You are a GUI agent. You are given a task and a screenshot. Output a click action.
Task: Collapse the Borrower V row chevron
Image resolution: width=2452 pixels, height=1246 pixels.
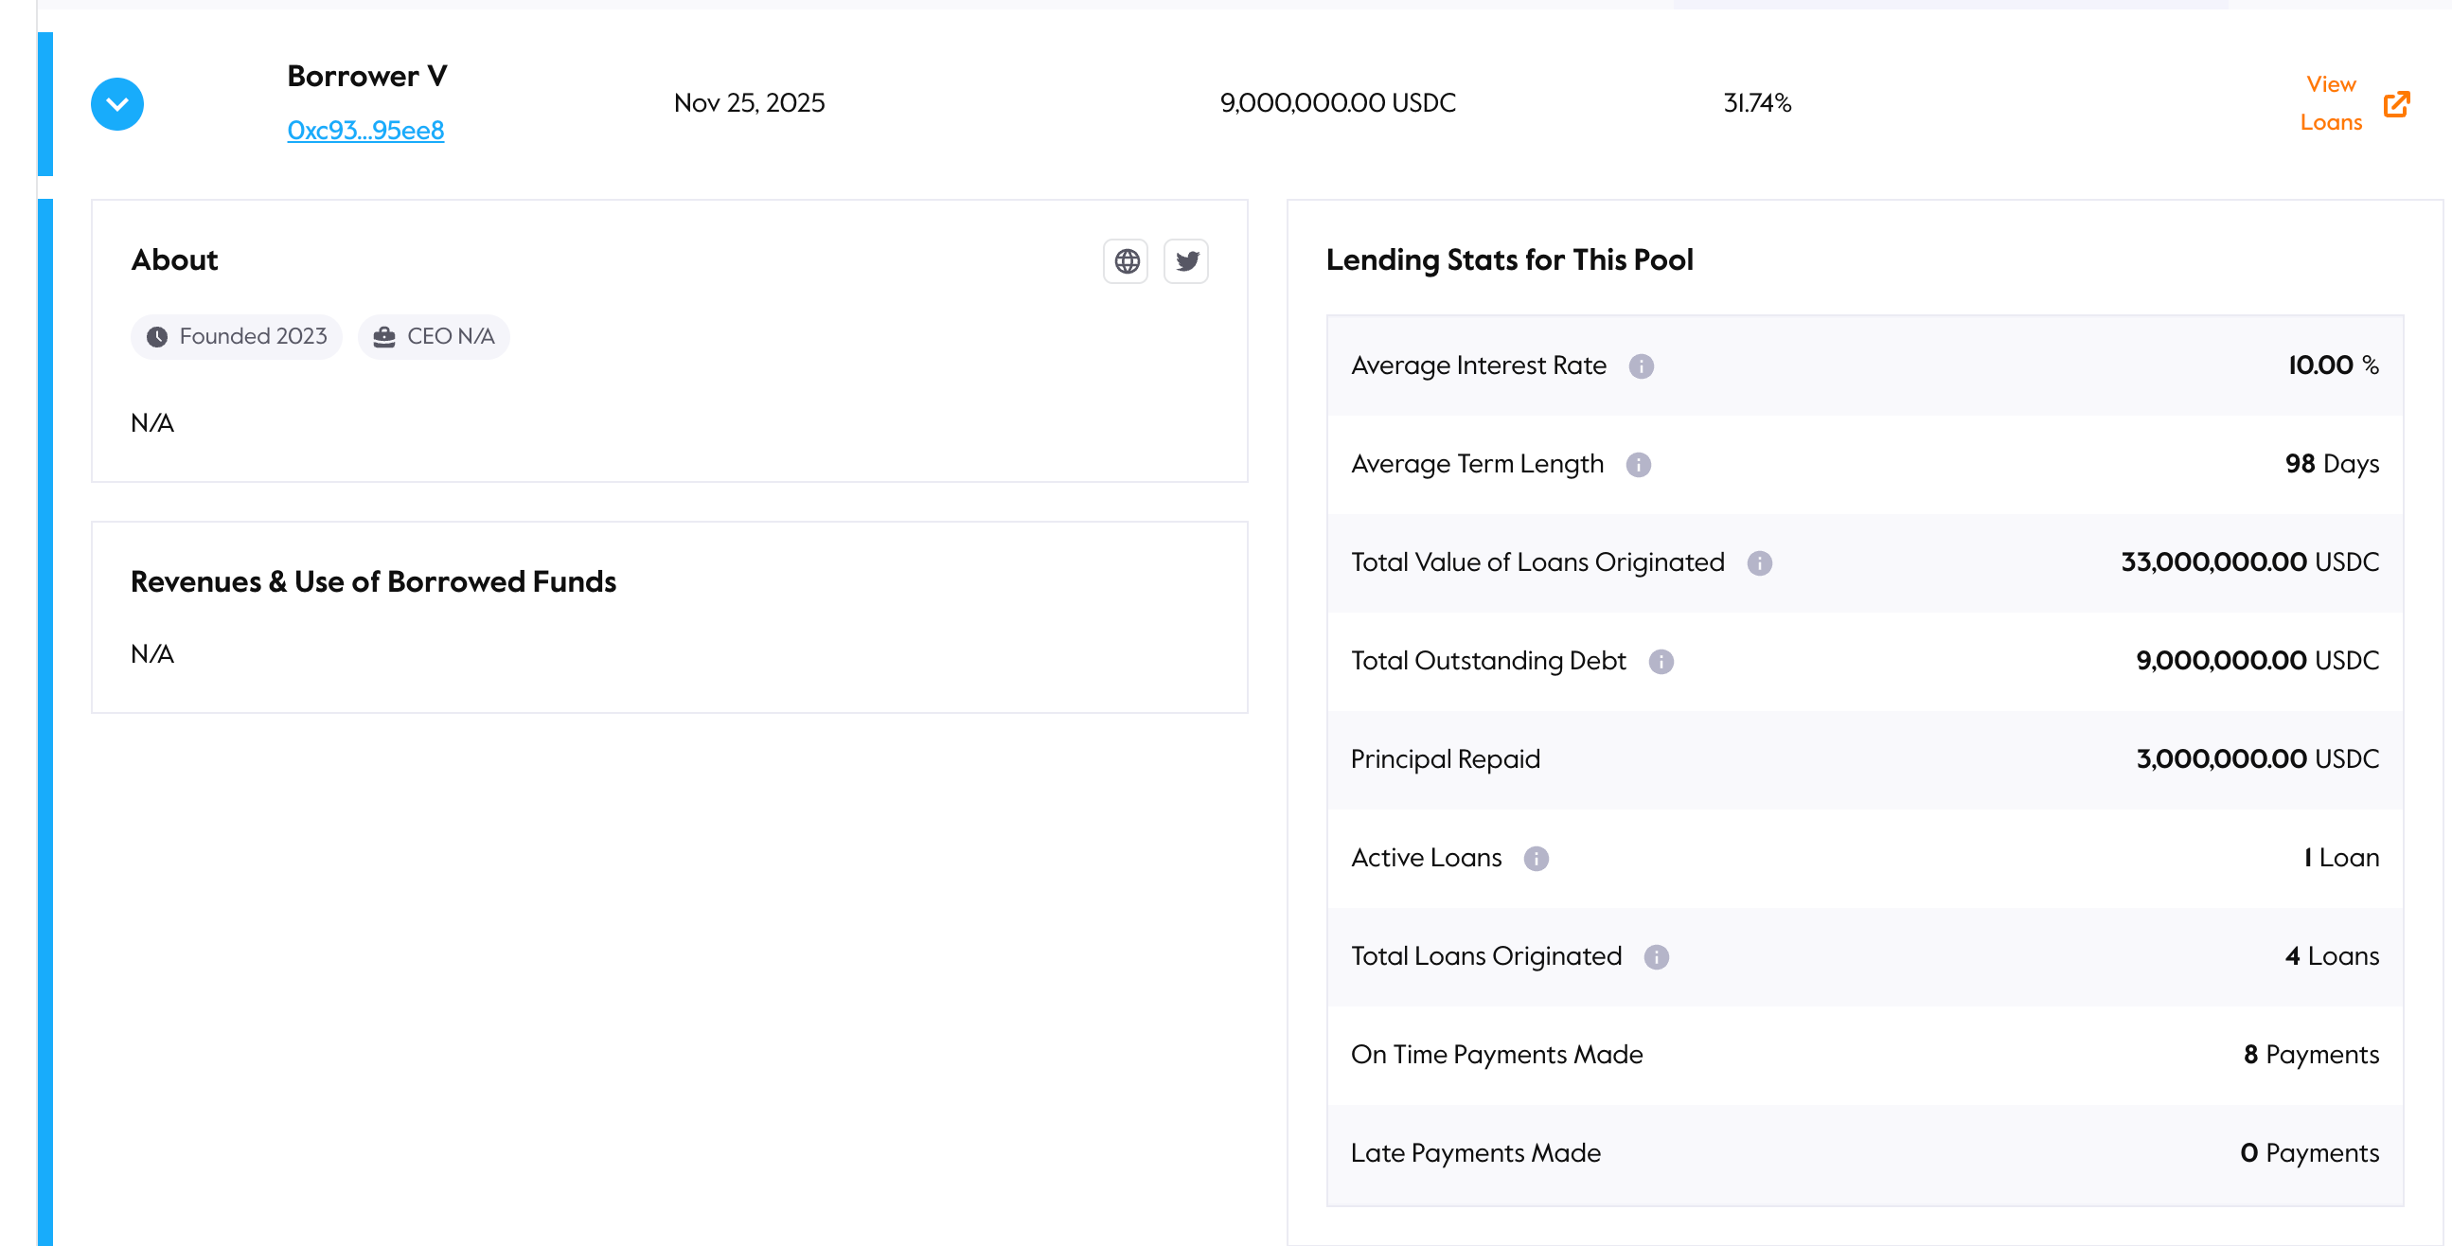pyautogui.click(x=117, y=104)
